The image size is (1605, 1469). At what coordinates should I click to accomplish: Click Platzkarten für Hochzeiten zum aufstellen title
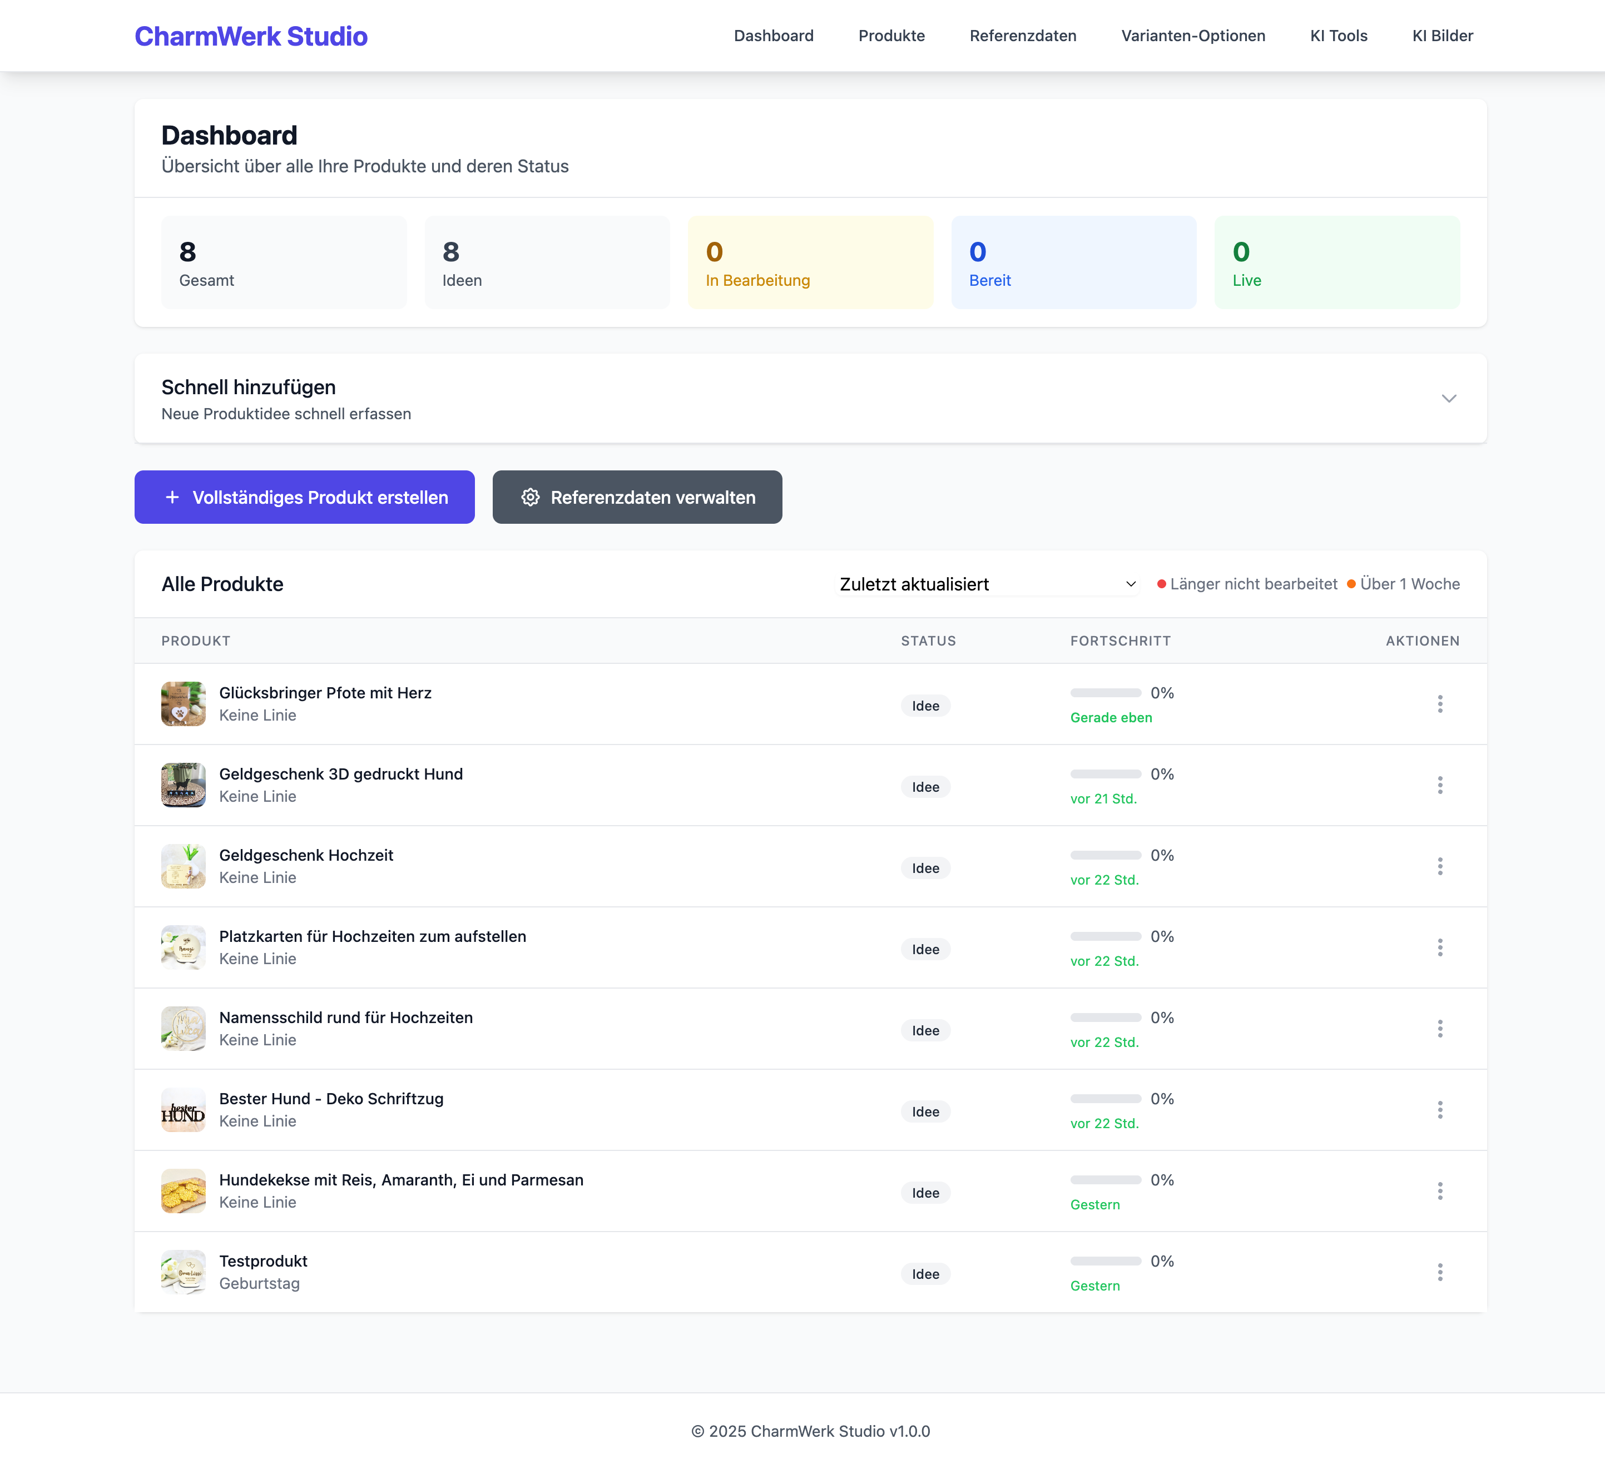pos(373,937)
